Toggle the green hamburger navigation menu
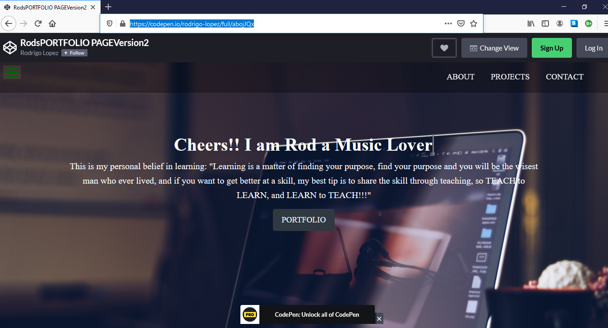 12,72
